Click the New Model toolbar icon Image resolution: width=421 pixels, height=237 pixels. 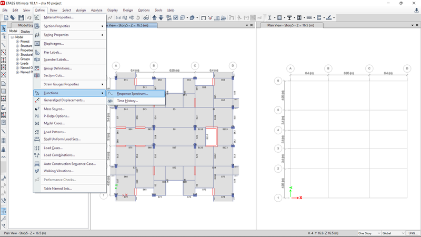6,18
